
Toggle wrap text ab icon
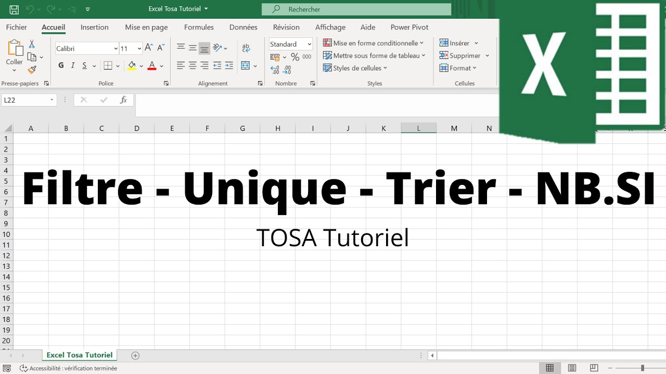click(246, 47)
